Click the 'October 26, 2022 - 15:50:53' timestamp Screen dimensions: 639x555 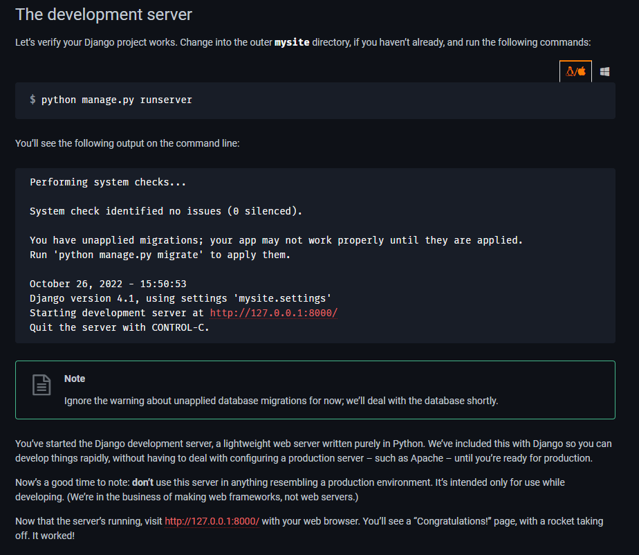[108, 284]
